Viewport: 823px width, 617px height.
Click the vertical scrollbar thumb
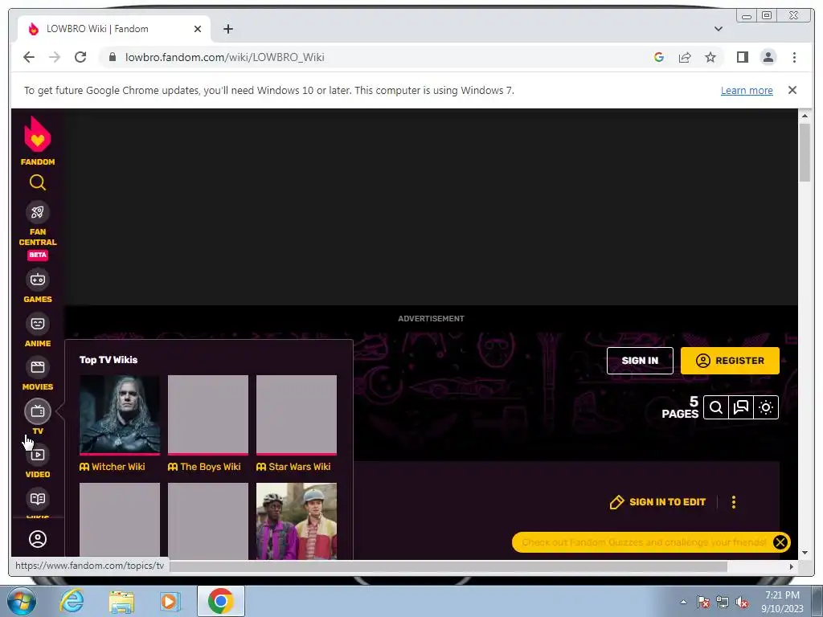click(x=805, y=152)
